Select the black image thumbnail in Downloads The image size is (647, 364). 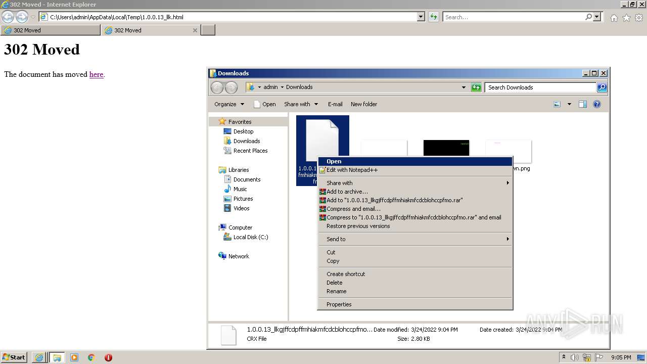pos(446,148)
